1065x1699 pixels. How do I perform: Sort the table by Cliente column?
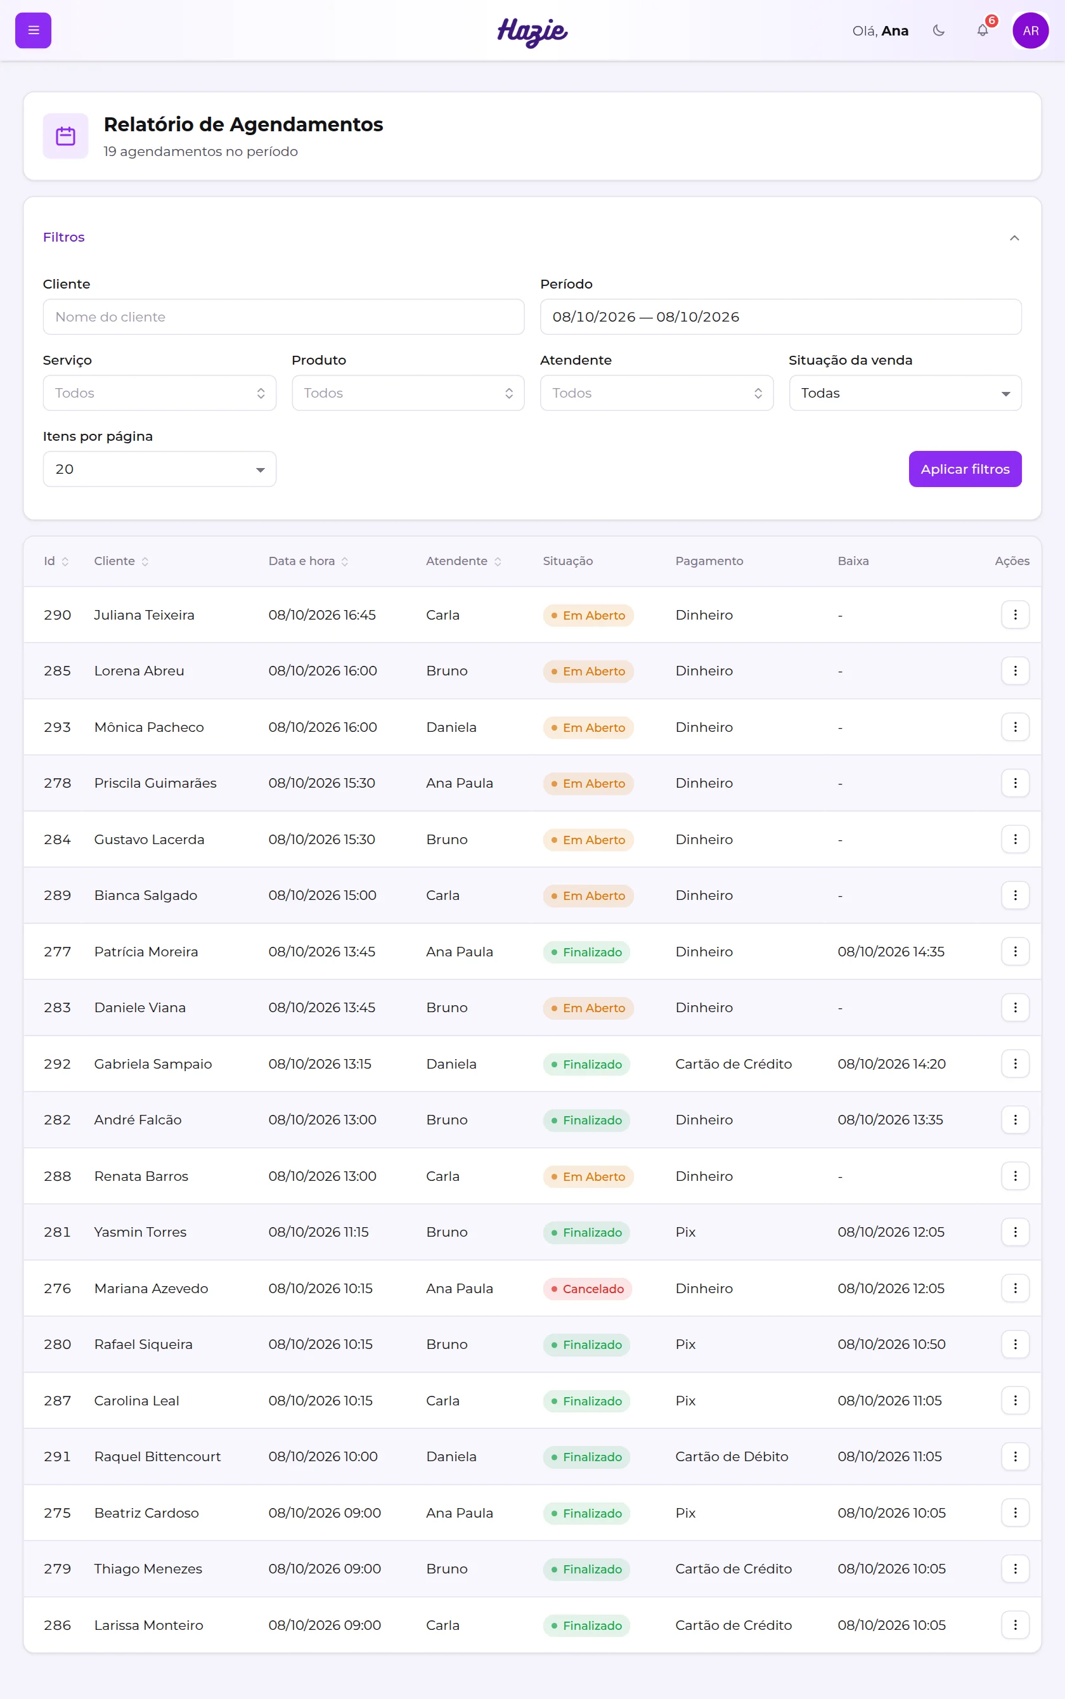(121, 562)
